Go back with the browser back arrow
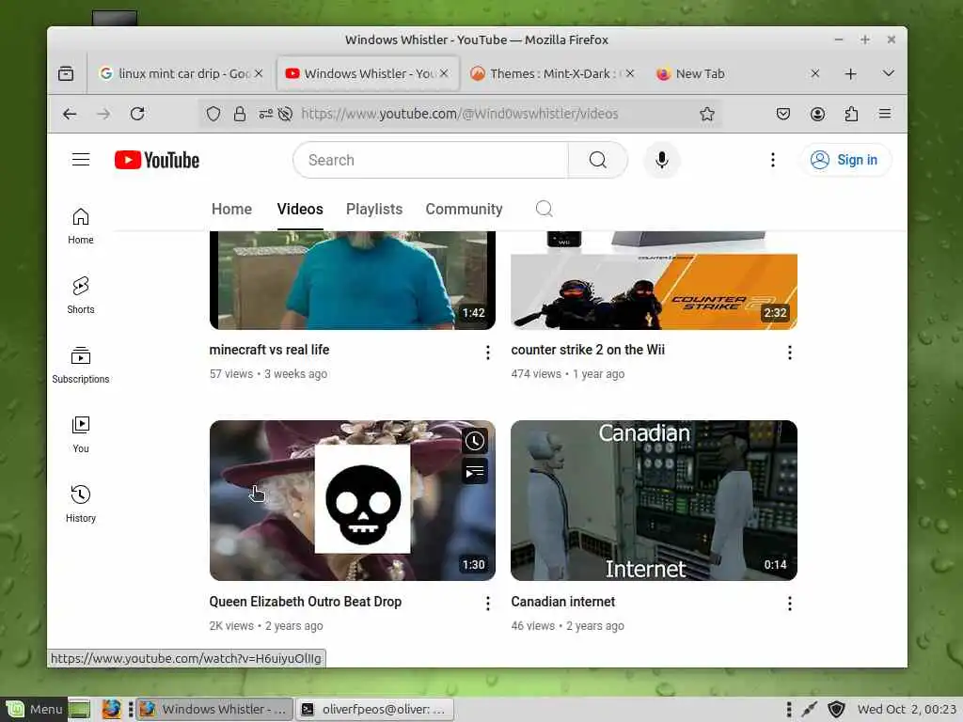 point(70,114)
